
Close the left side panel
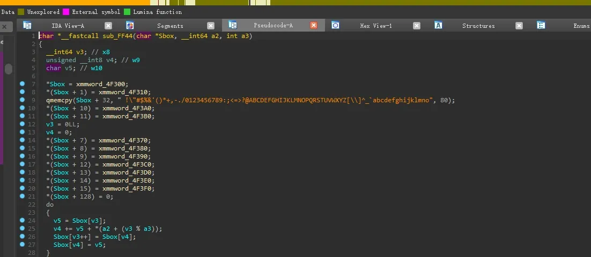(4, 27)
